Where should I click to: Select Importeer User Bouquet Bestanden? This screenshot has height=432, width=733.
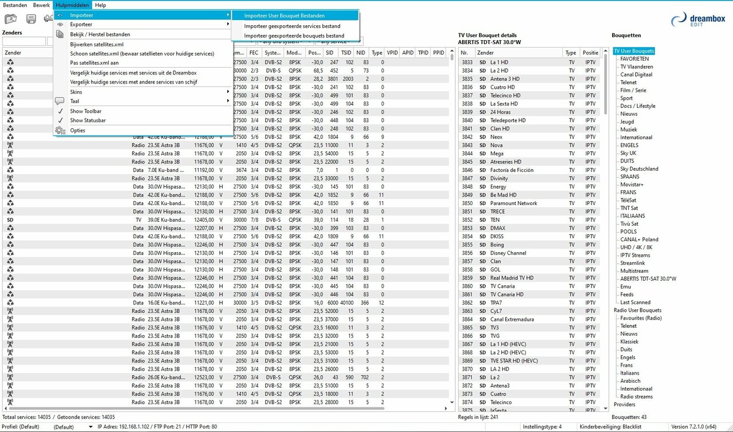[284, 15]
